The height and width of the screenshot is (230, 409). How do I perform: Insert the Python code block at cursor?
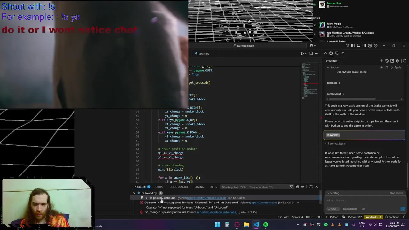381,68
